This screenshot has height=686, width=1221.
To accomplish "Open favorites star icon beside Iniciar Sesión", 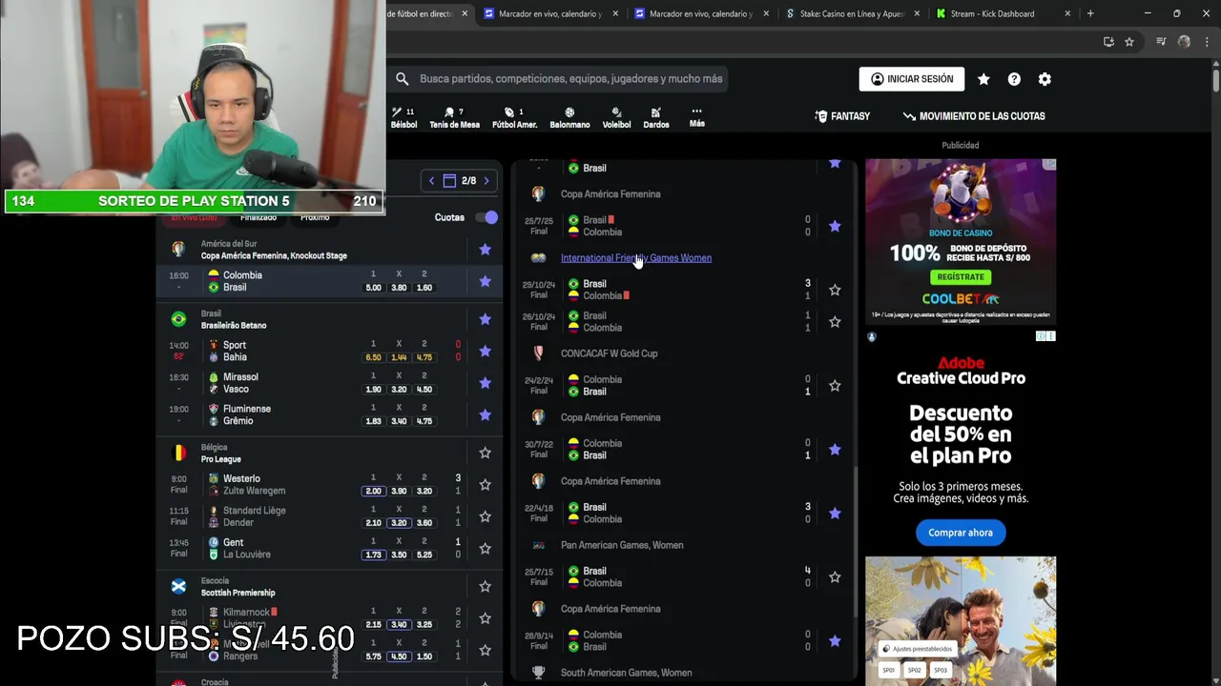I will pyautogui.click(x=983, y=79).
